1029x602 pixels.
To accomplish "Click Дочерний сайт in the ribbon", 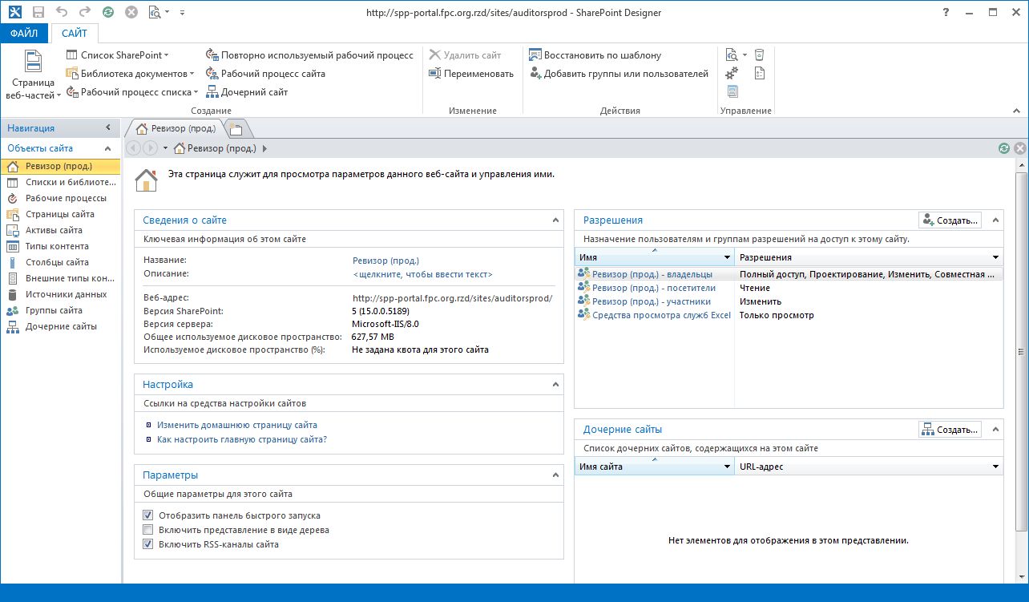I will [x=247, y=92].
